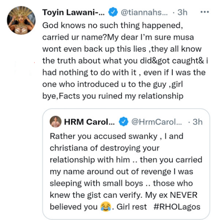214x220 pixels.
Task: Open the #RHOLagos hashtag
Action: coord(177,207)
